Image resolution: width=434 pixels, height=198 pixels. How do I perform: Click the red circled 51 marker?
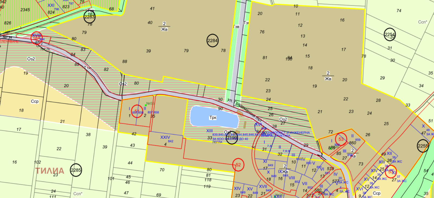(x=137, y=111)
